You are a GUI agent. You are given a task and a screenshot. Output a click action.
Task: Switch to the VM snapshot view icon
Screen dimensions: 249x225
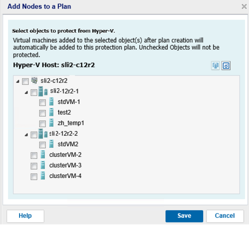(x=226, y=66)
